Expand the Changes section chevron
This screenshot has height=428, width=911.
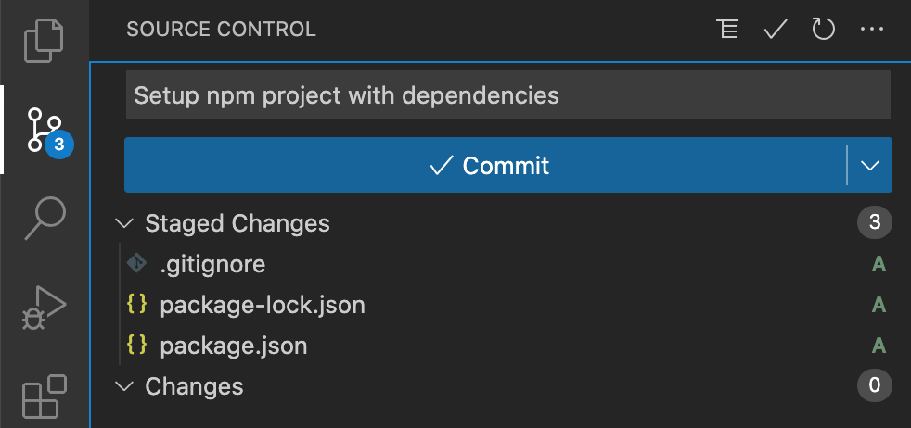click(x=123, y=386)
